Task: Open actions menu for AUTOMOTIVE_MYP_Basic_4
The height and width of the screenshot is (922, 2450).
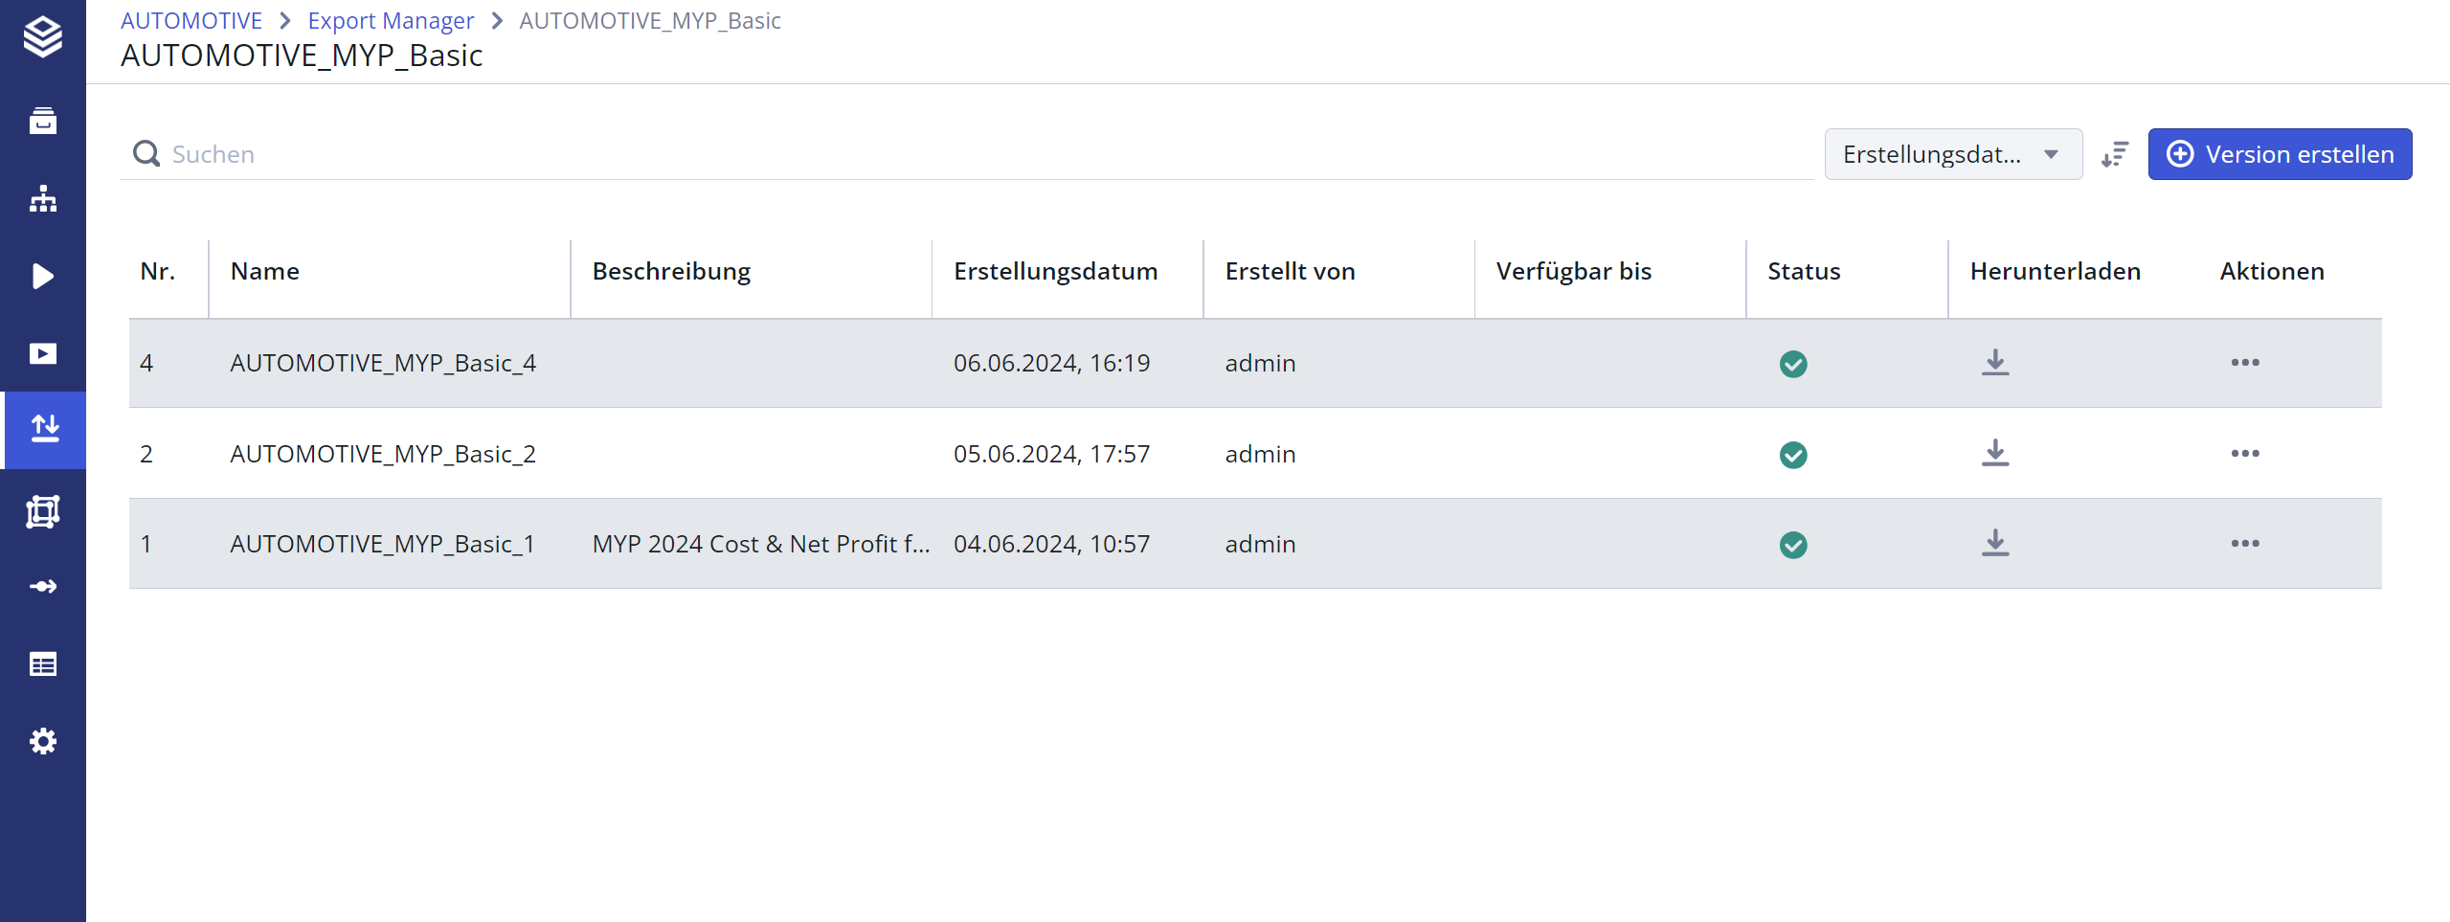Action: click(x=2244, y=363)
